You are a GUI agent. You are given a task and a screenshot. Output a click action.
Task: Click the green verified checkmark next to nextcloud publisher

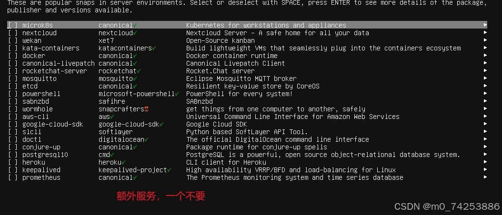click(135, 33)
